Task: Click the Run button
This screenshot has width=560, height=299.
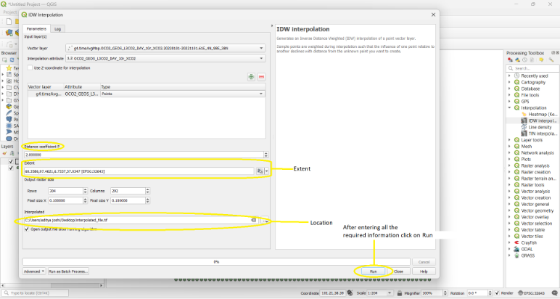Action: coord(373,271)
